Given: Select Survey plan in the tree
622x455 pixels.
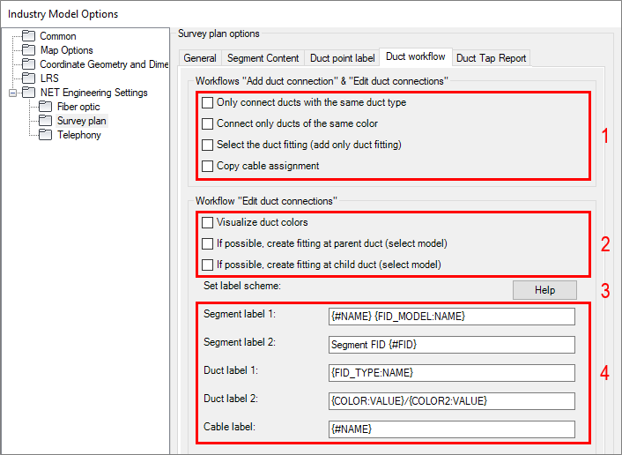Looking at the screenshot, I should (81, 121).
